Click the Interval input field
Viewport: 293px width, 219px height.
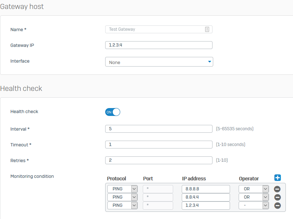[x=158, y=129]
